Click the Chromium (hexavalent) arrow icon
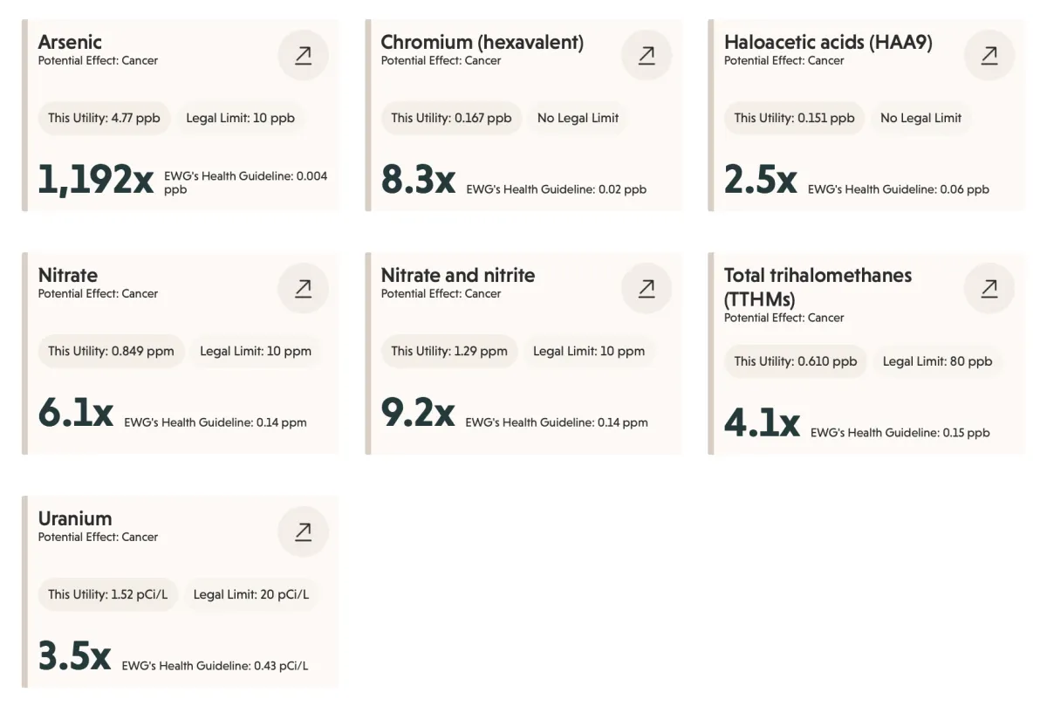Viewport: 1047px width, 706px height. tap(647, 56)
